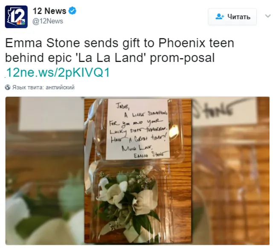
Task: Click the follow person-plus icon
Action: [220, 17]
